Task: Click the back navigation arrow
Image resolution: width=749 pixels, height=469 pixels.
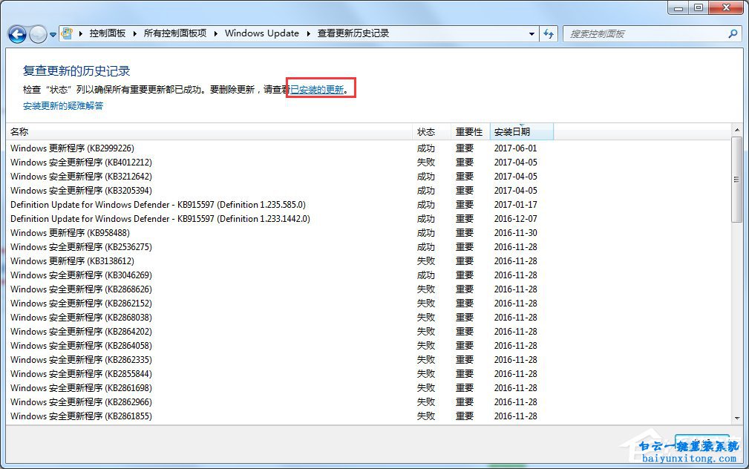Action: [16, 33]
